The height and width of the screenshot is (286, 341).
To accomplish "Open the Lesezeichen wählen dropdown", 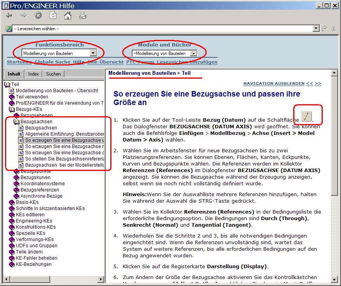I will click(x=316, y=28).
